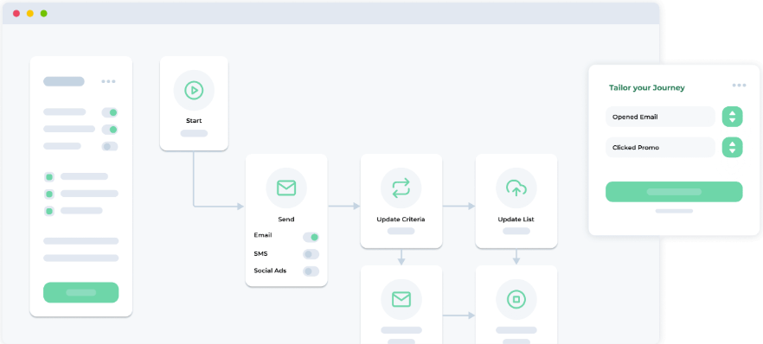Click the Tailor your Journey heading

point(647,88)
